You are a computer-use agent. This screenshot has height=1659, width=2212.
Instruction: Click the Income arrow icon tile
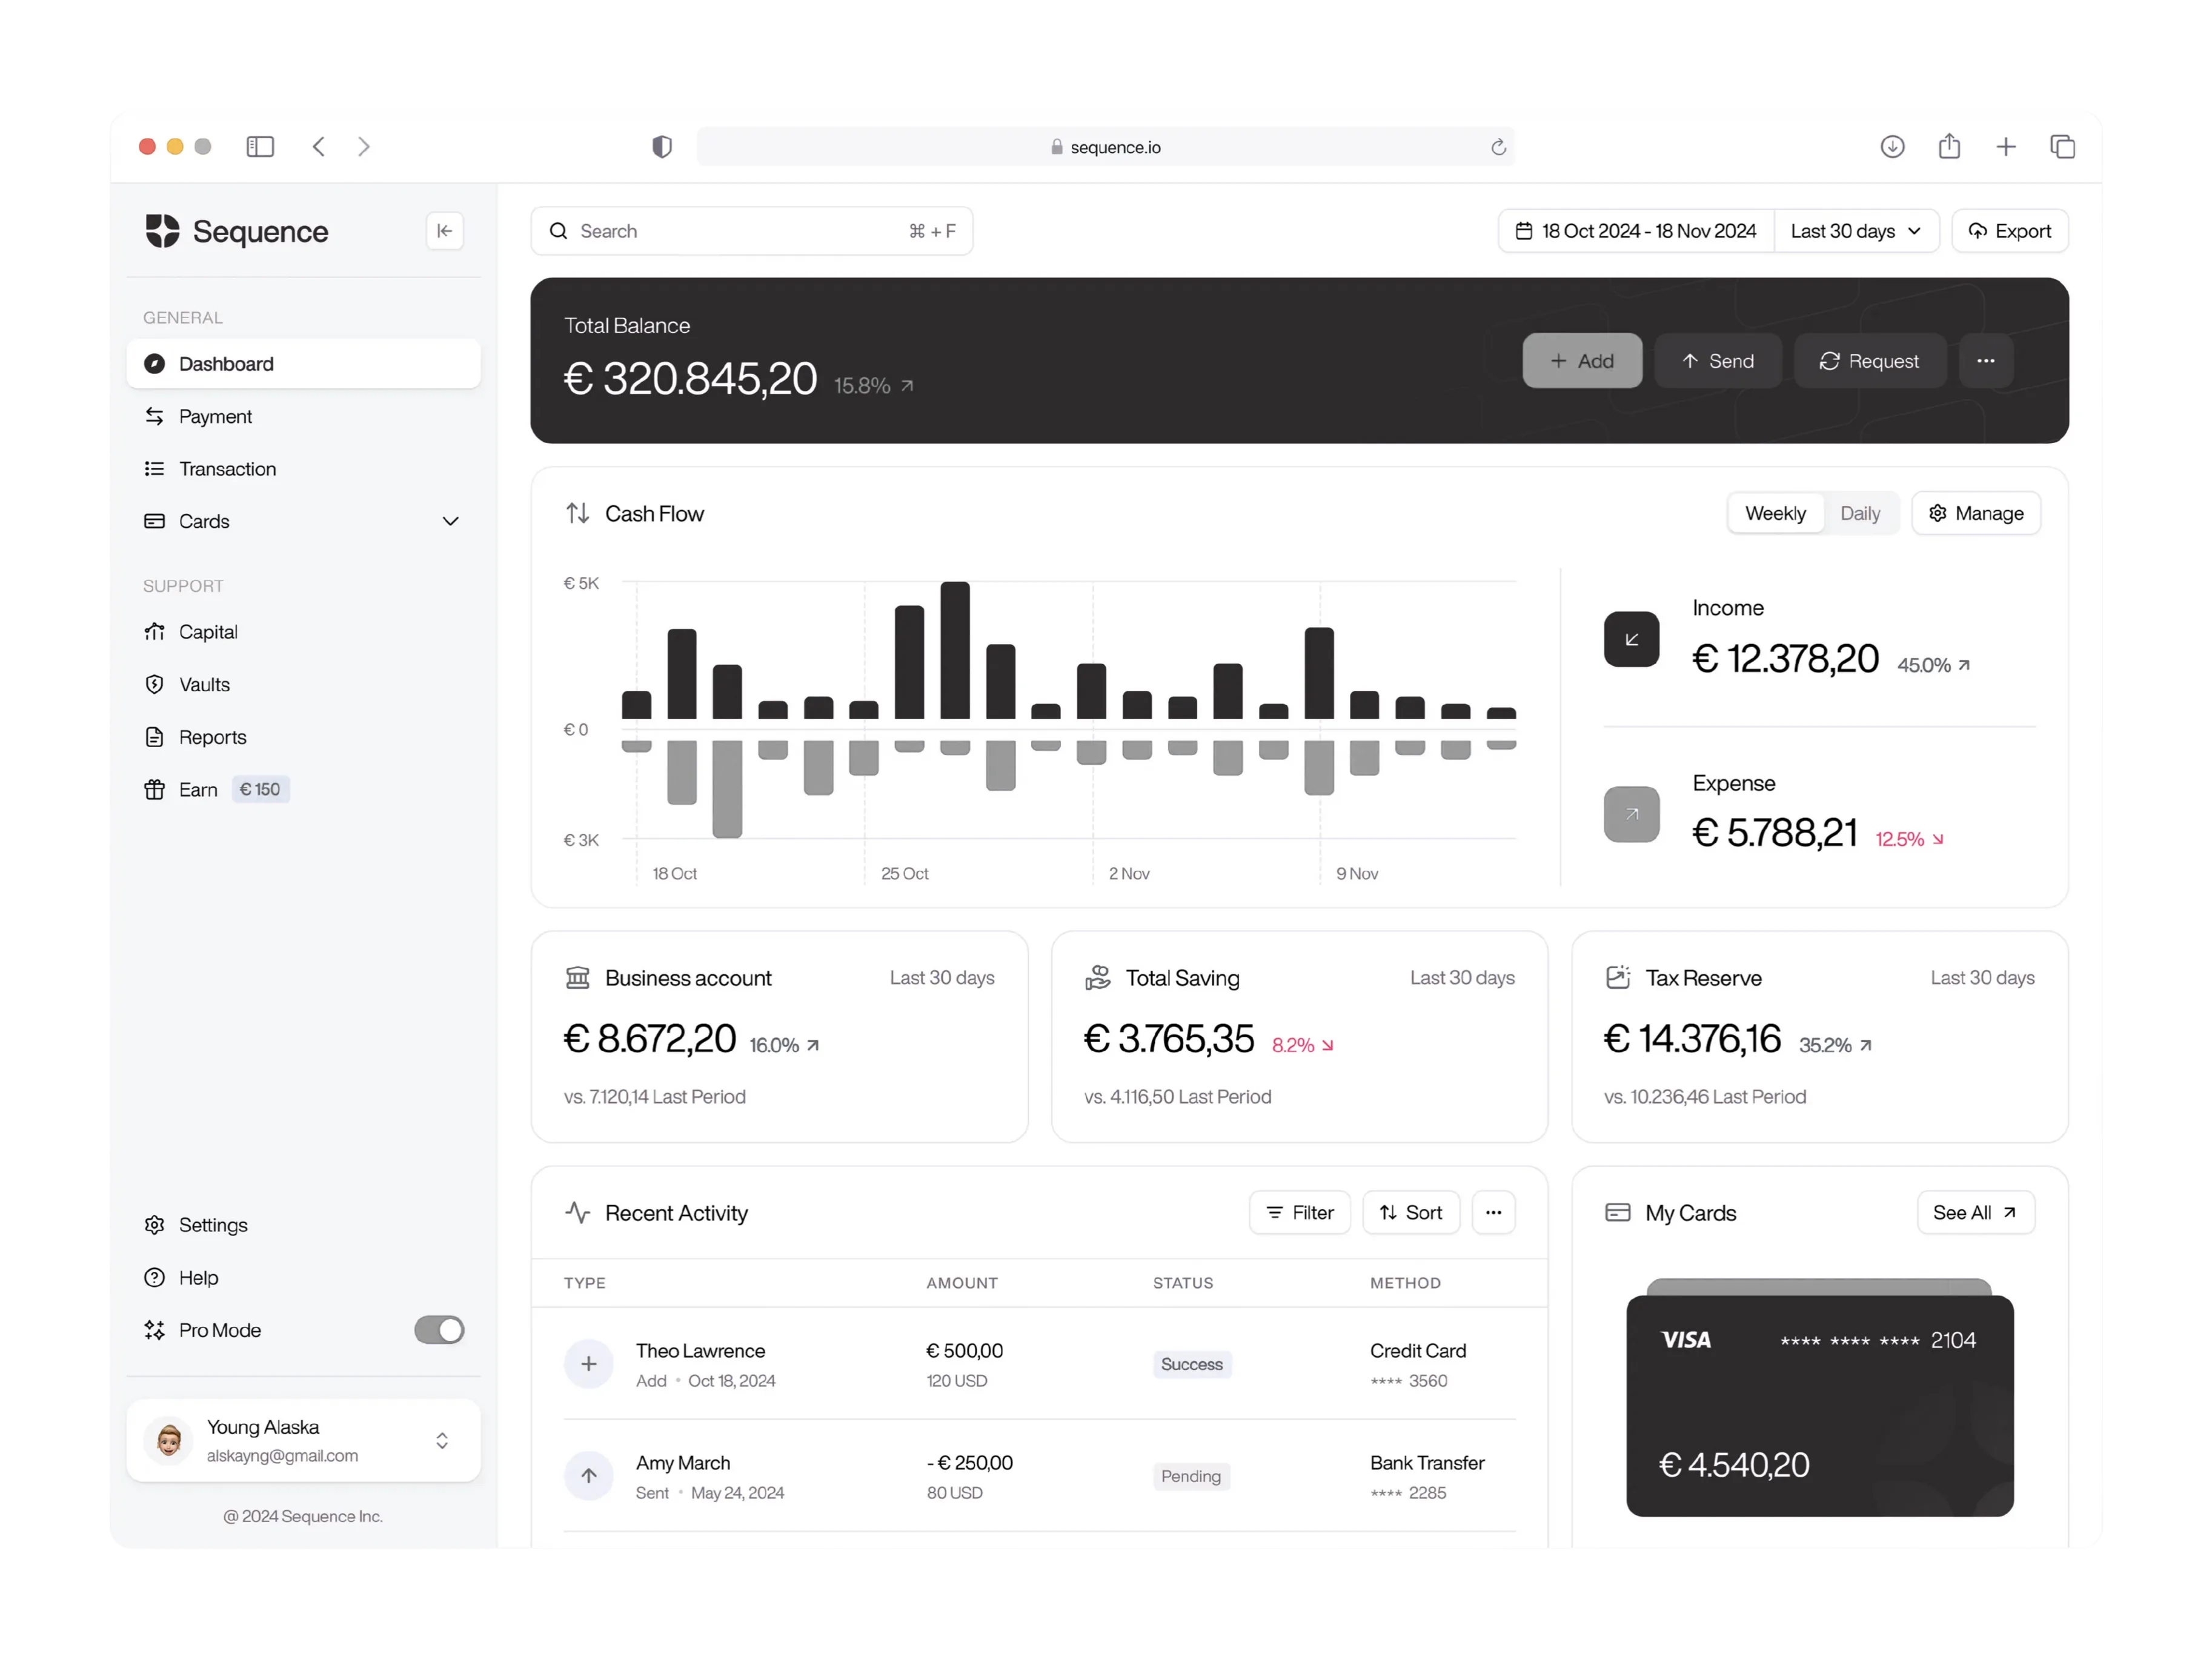[x=1631, y=639]
